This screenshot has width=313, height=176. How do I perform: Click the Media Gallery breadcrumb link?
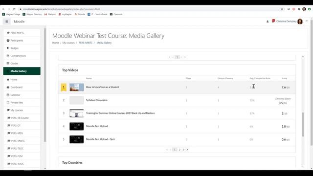pyautogui.click(x=104, y=43)
